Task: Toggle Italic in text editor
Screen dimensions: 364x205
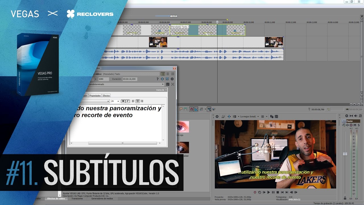Action: coord(127,101)
